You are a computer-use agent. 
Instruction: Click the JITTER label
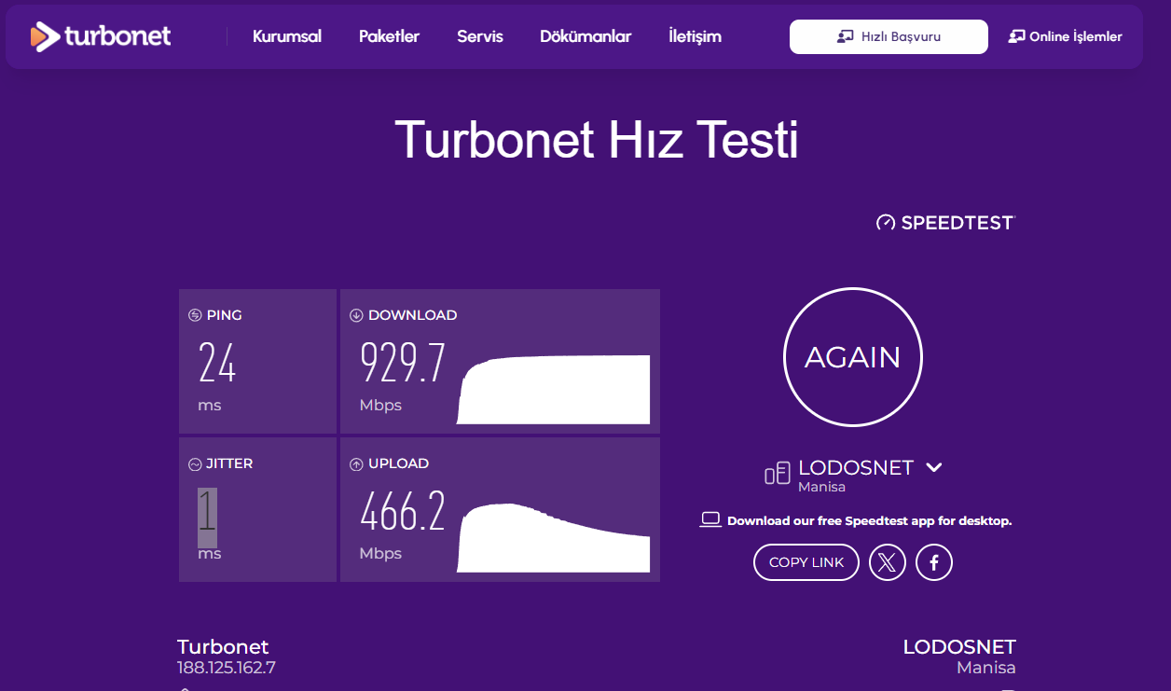pyautogui.click(x=229, y=463)
